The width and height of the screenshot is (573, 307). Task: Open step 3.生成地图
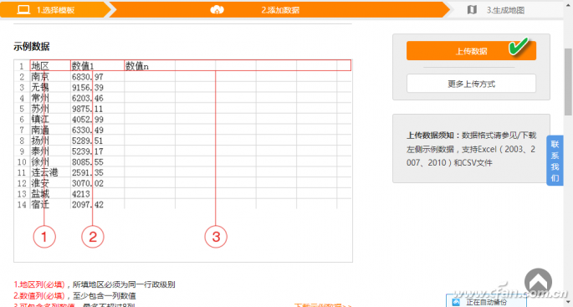click(x=505, y=10)
